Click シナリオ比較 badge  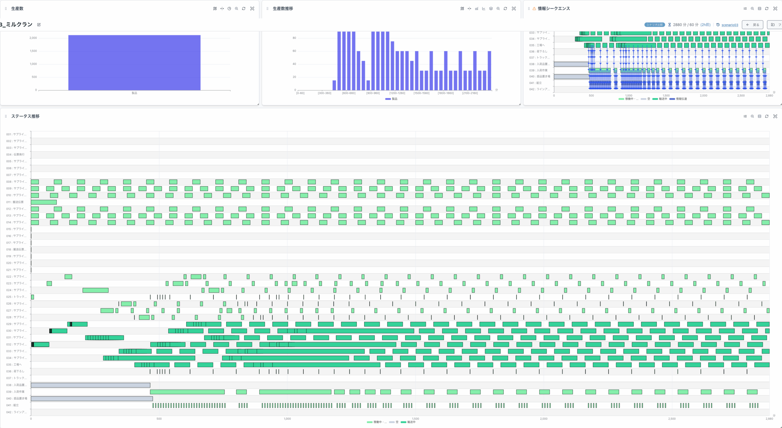click(x=654, y=25)
